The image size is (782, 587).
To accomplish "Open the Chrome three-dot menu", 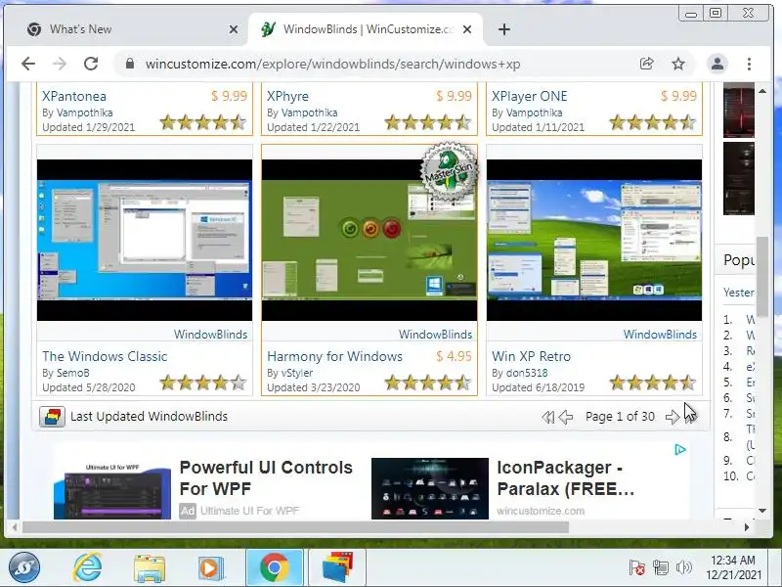I will pyautogui.click(x=749, y=64).
